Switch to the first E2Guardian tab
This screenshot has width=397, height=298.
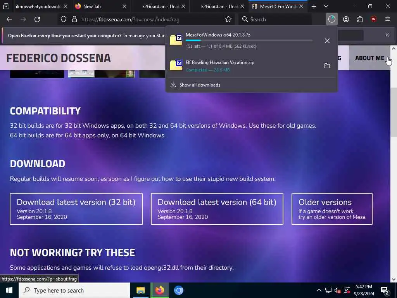[161, 7]
